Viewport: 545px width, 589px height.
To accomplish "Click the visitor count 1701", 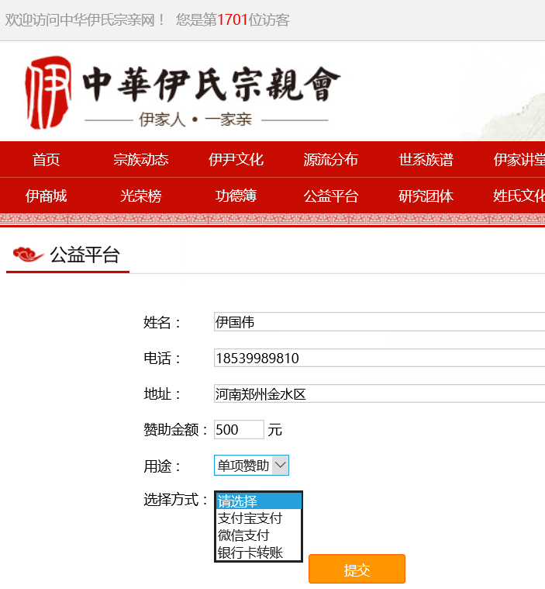I will click(x=233, y=20).
